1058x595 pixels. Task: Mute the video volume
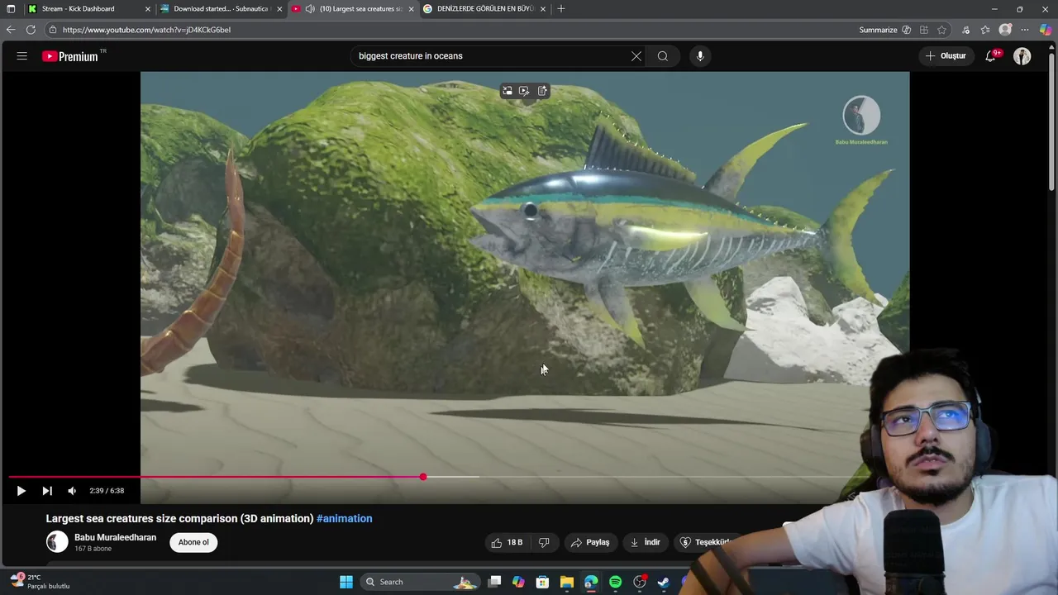pos(72,491)
